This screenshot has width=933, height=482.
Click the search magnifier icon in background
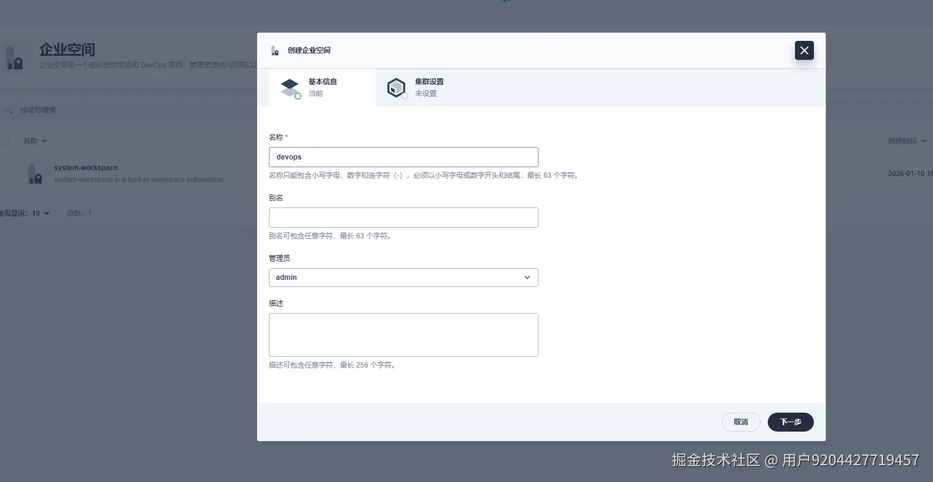pyautogui.click(x=9, y=110)
